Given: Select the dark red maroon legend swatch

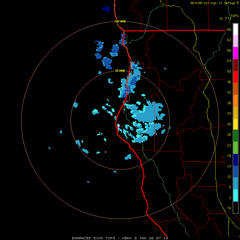Looking at the screenshot, I should (235, 65).
